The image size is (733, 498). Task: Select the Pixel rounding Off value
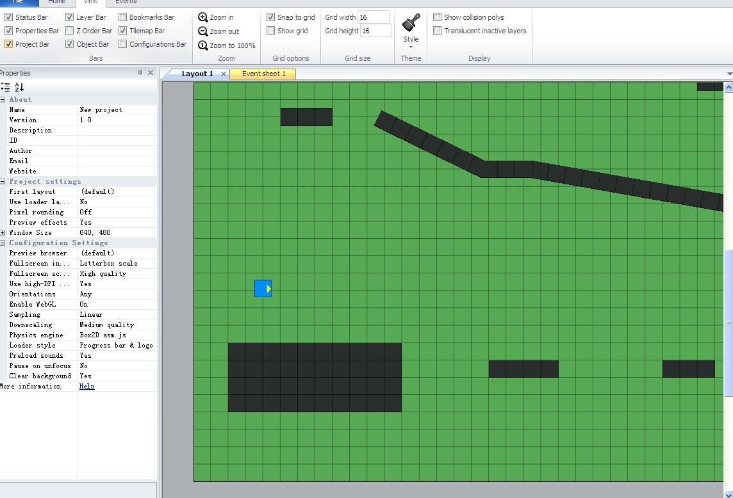[x=117, y=212]
